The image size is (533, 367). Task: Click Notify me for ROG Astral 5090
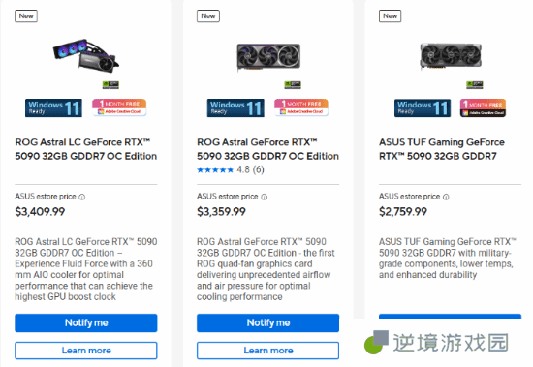coord(267,322)
